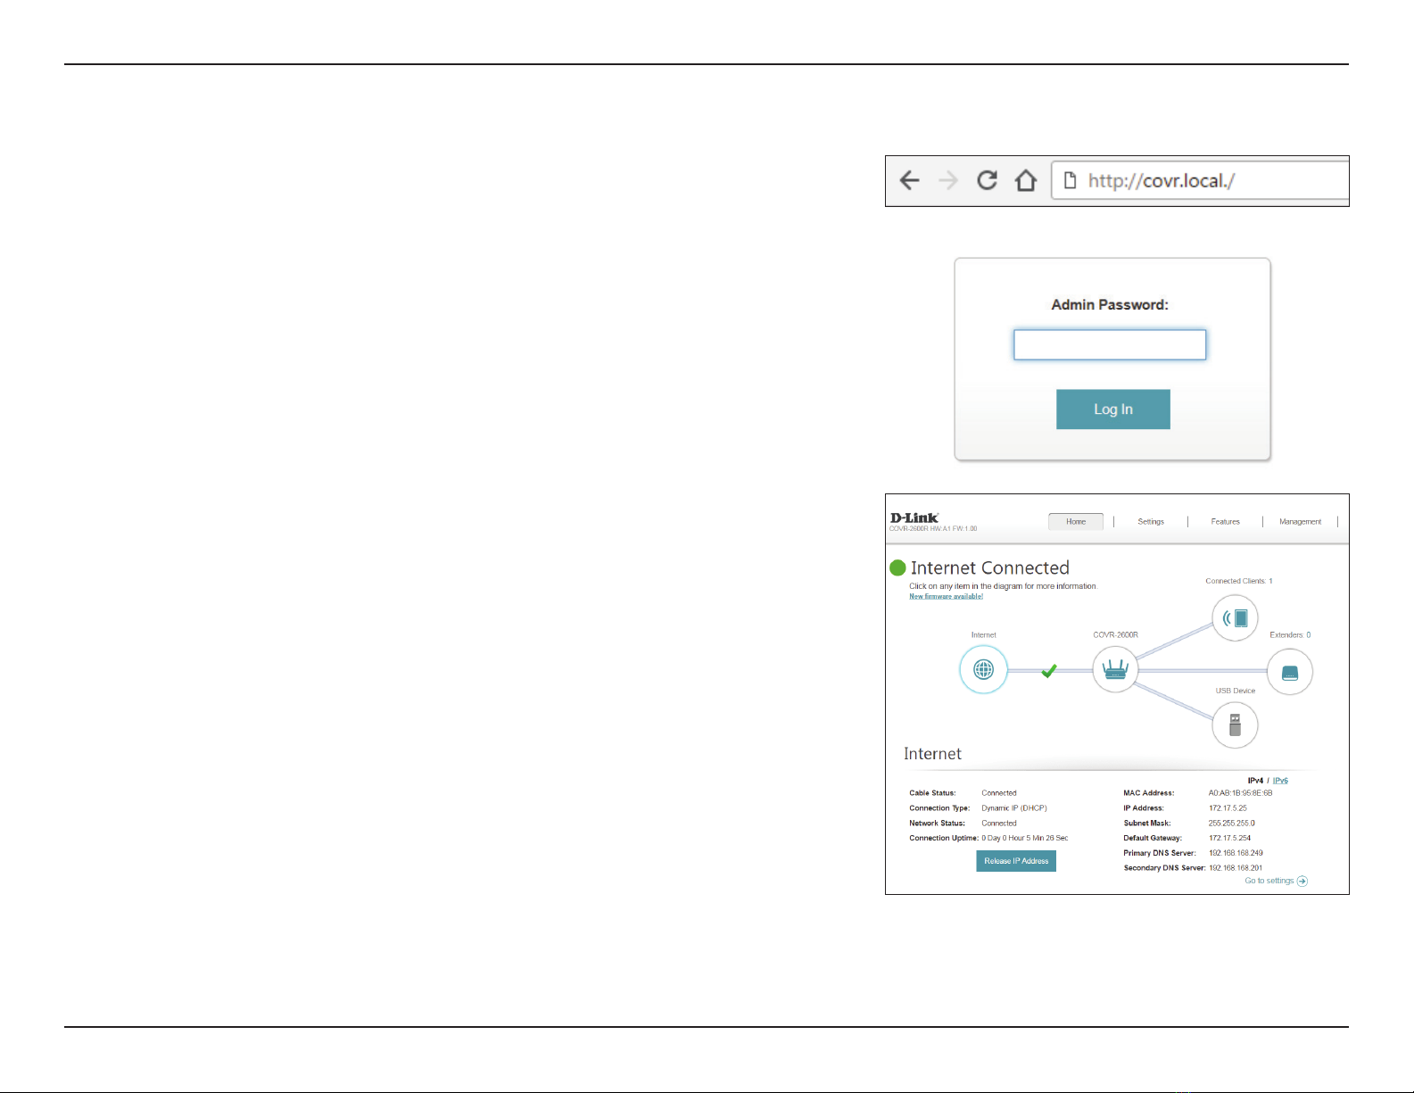Click the page document icon in address bar
Viewport: 1414px width, 1093px height.
pos(1070,181)
